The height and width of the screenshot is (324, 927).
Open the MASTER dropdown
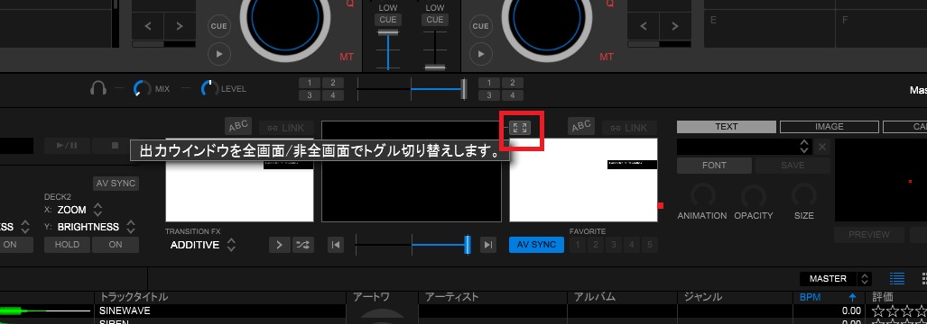point(836,279)
